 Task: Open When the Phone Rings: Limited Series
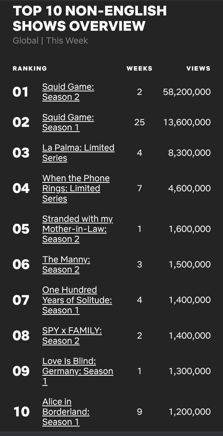click(76, 188)
